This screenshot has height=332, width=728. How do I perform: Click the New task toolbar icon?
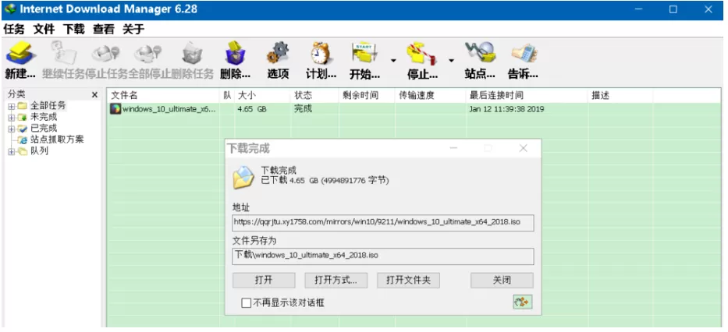[20, 53]
